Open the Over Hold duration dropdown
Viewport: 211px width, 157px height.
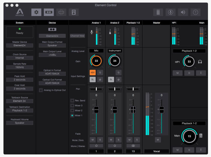(x=20, y=89)
